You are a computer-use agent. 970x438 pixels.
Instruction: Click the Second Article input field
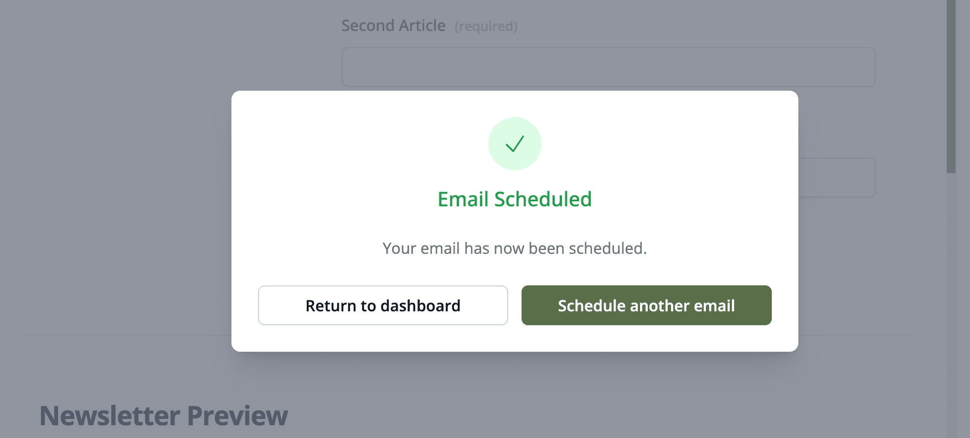pos(607,66)
